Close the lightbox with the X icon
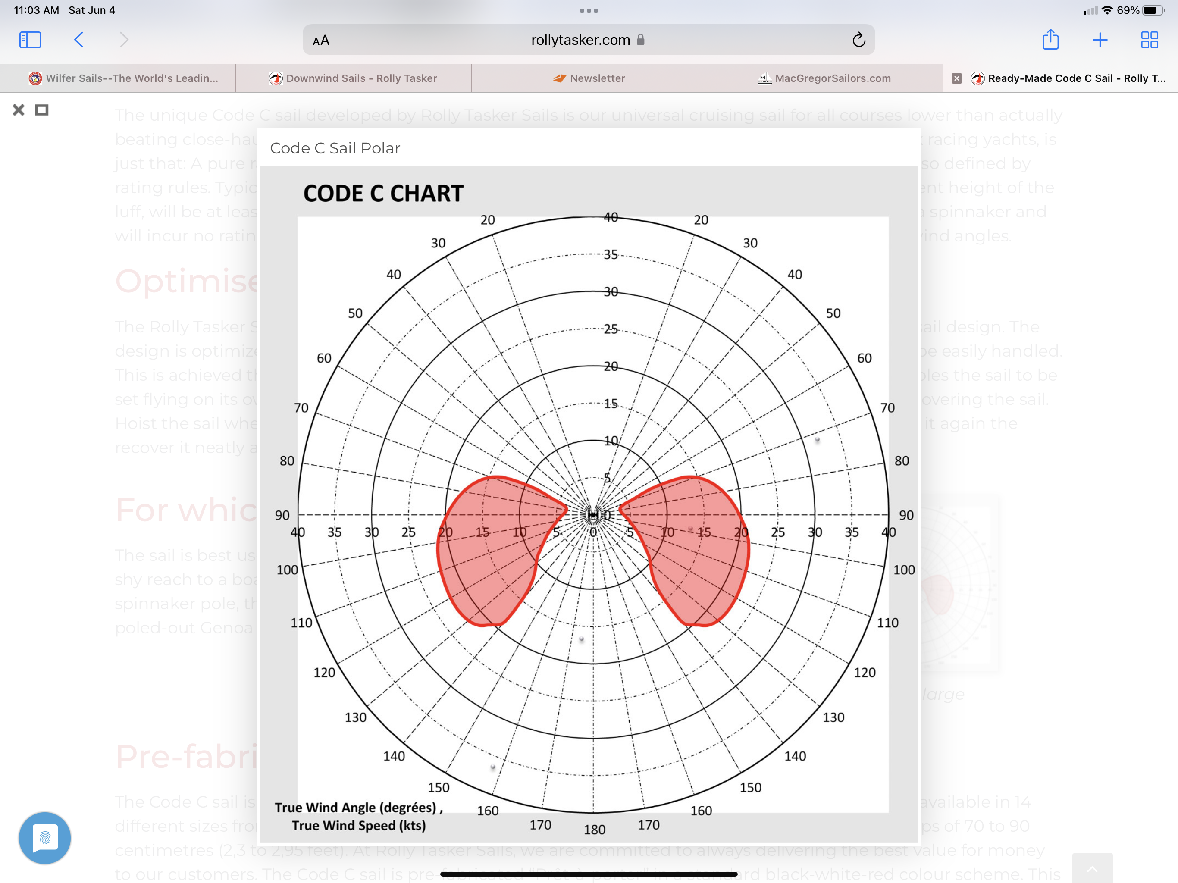The height and width of the screenshot is (883, 1178). tap(19, 110)
